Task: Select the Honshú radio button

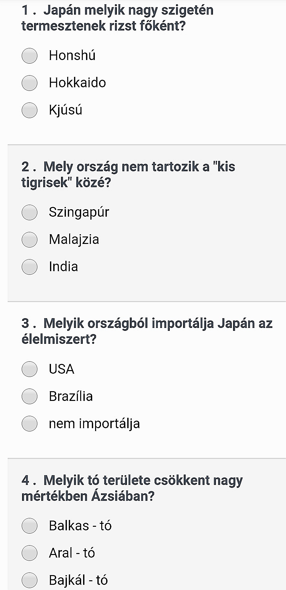Action: pos(30,56)
